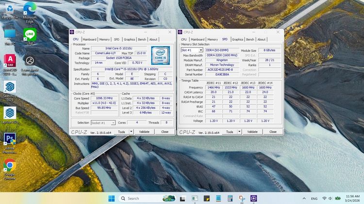
Task: Open Microsoft Edge desktop shortcut
Action: (x=30, y=12)
